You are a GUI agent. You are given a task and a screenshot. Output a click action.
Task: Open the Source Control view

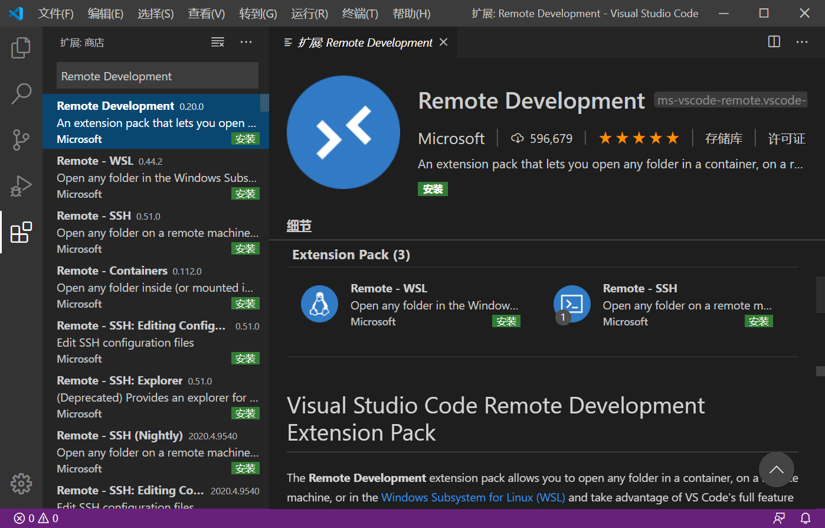coord(21,140)
